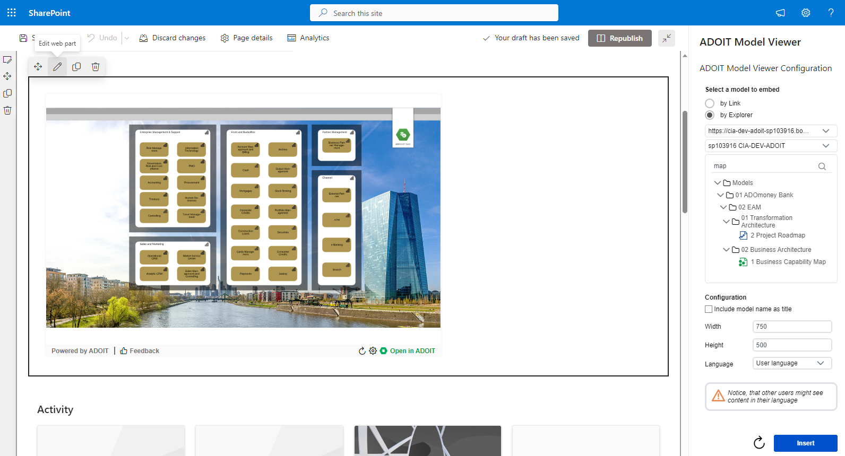Screen dimensions: 845x456
Task: Click Discard changes
Action: (x=173, y=38)
